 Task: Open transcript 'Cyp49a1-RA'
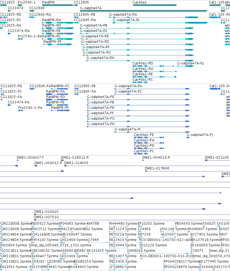click(143, 69)
